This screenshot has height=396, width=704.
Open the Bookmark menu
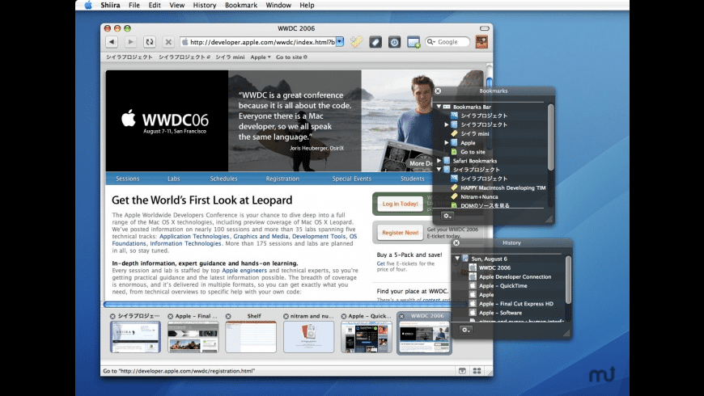pos(240,5)
